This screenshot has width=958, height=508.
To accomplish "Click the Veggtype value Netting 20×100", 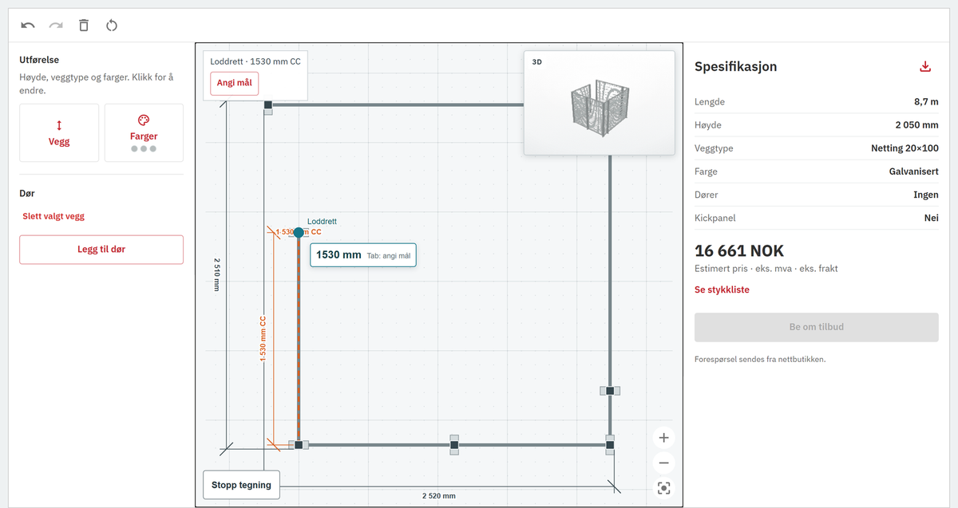I will coord(905,148).
